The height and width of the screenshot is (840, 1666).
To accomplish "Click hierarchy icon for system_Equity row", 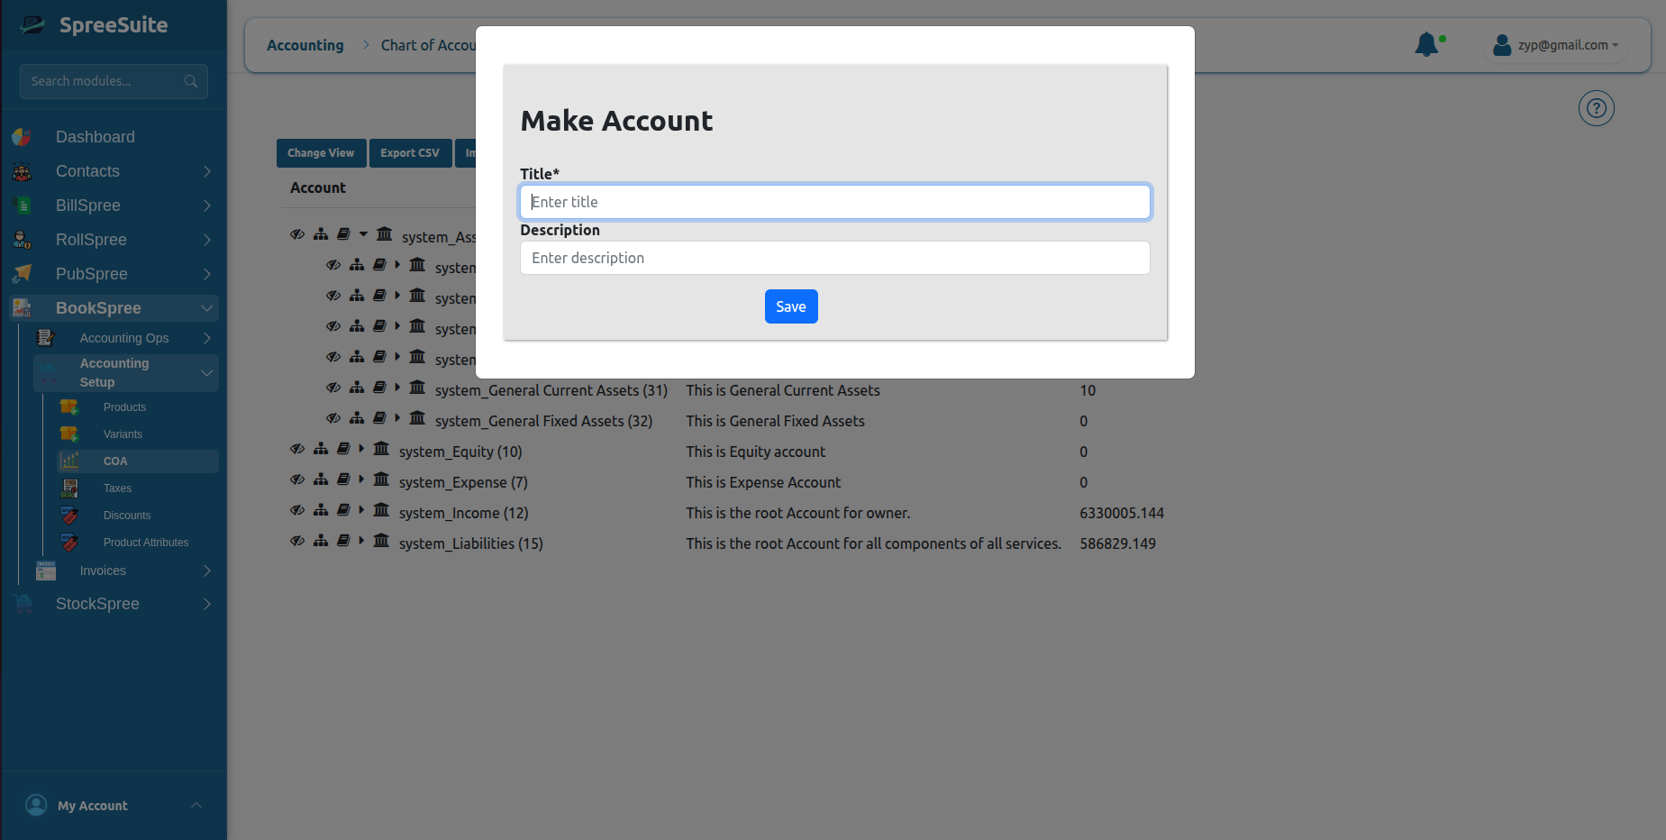I will 321,449.
